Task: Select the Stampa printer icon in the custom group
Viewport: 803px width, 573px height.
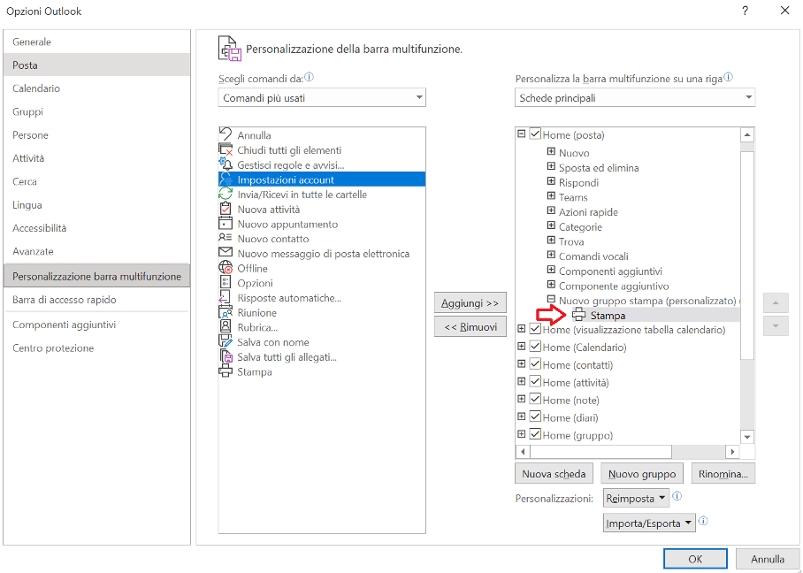Action: pos(579,315)
